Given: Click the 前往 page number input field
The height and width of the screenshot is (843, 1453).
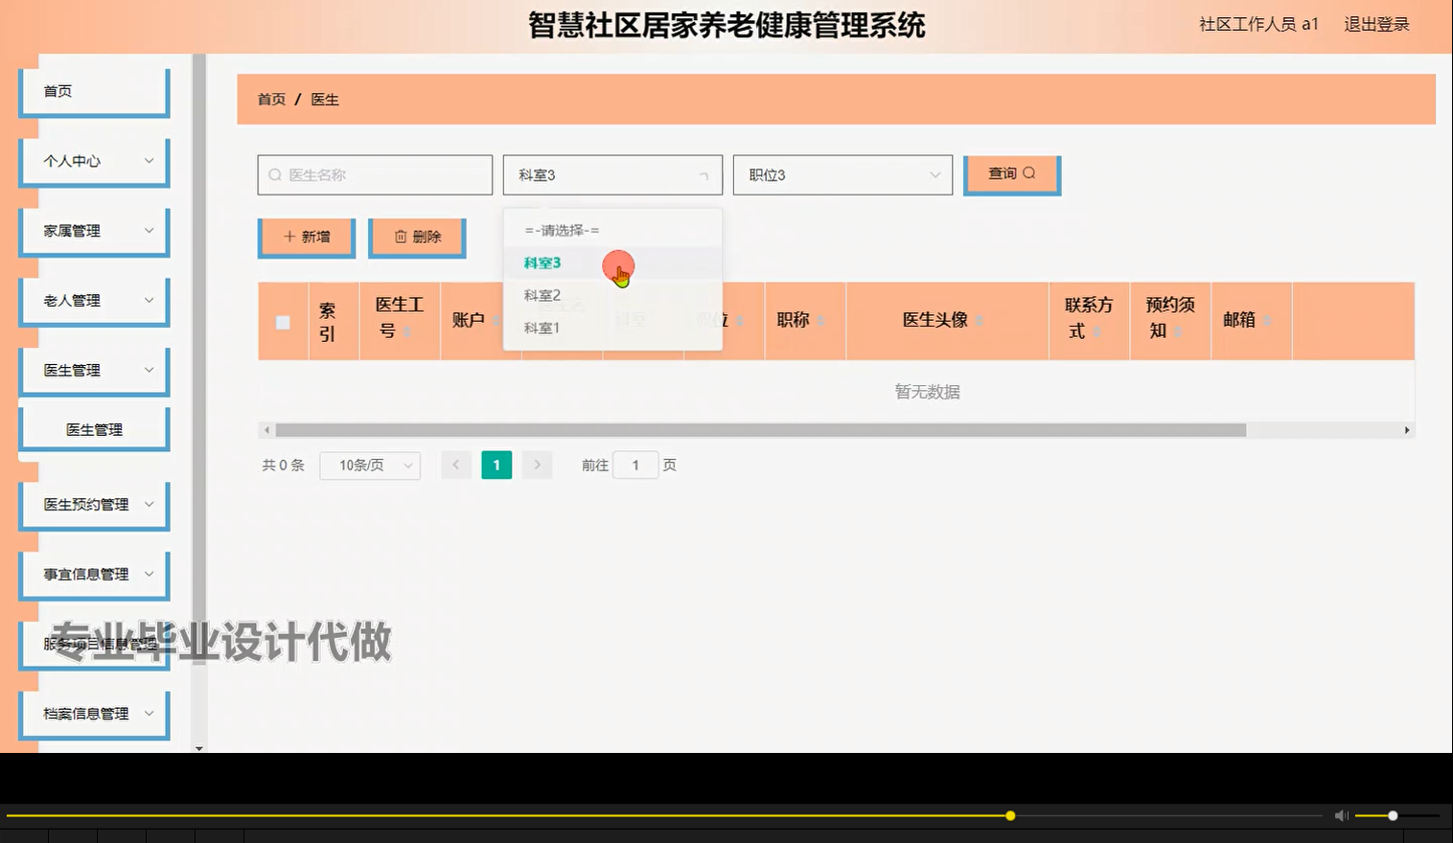Looking at the screenshot, I should [635, 465].
